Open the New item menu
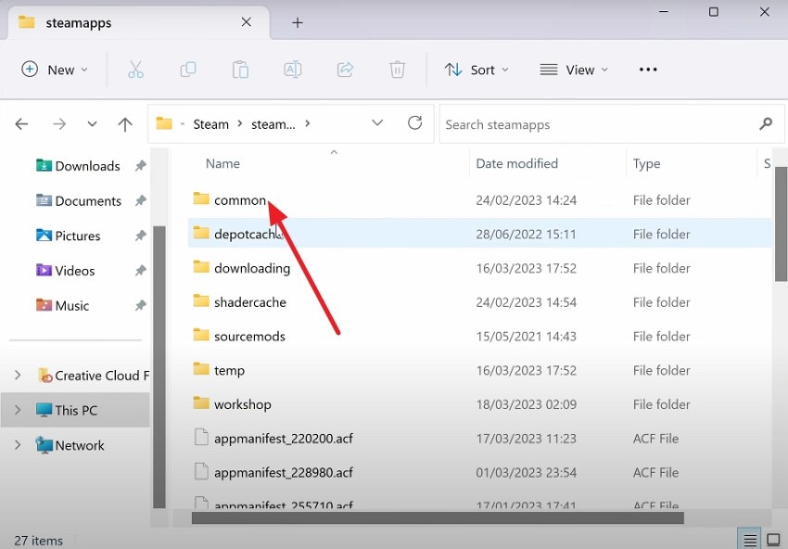 pos(54,69)
